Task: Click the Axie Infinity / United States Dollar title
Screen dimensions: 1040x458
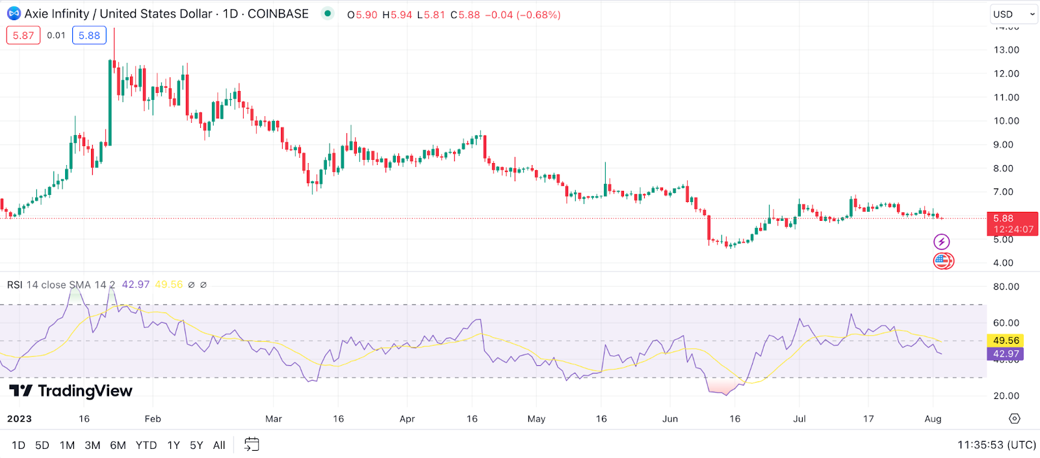Action: (x=118, y=14)
